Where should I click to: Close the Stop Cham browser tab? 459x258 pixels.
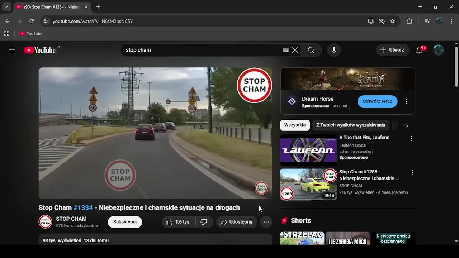pyautogui.click(x=86, y=7)
